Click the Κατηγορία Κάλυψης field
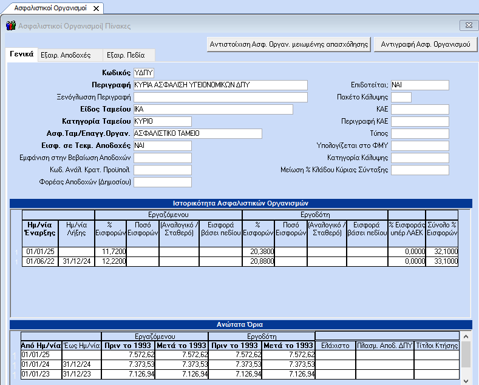 coord(420,158)
